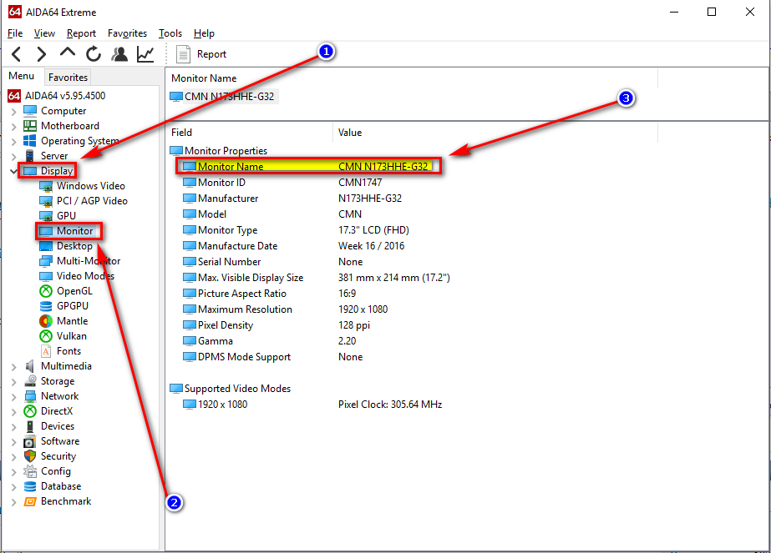Click the Network computer icon

tap(30, 396)
